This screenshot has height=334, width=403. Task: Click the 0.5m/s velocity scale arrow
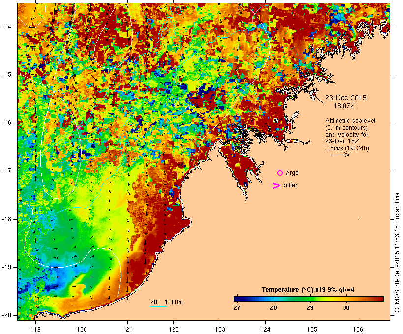coord(340,155)
